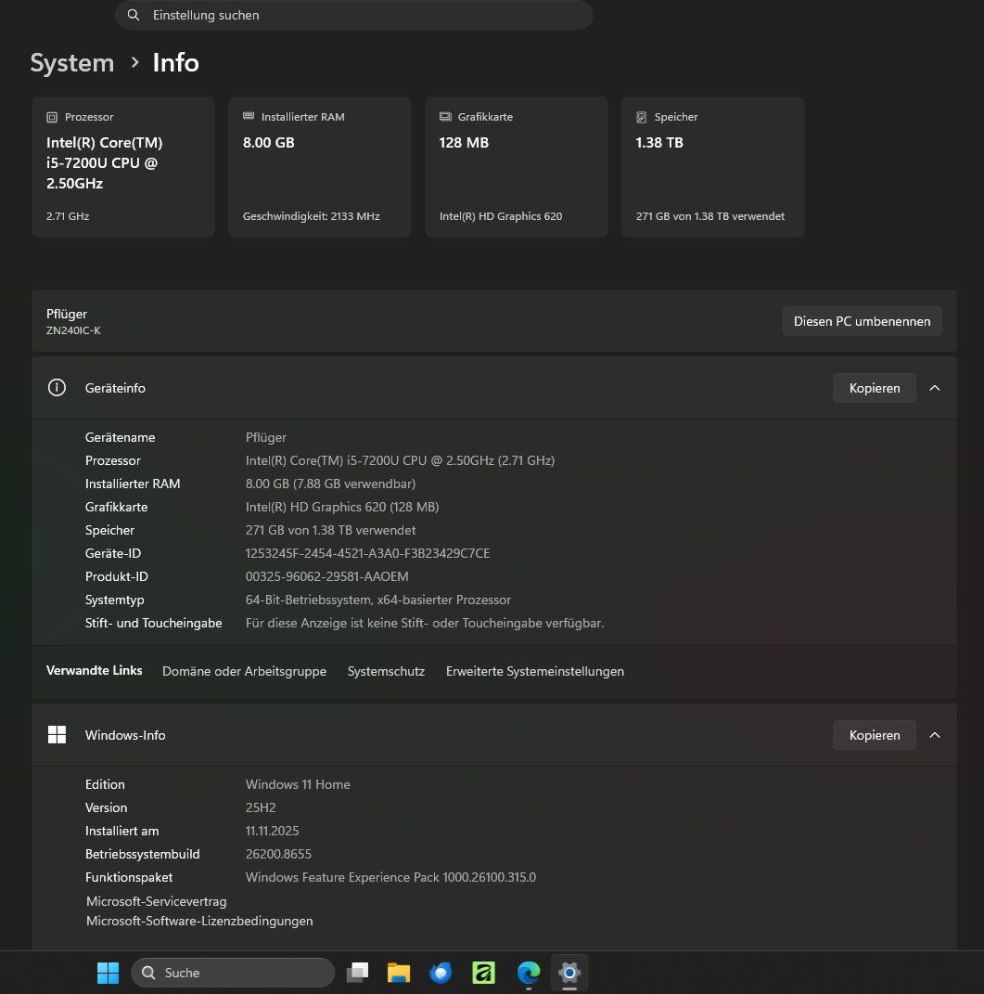The height and width of the screenshot is (994, 984).
Task: Click the ZN240IC-K model text
Action: coord(73,330)
